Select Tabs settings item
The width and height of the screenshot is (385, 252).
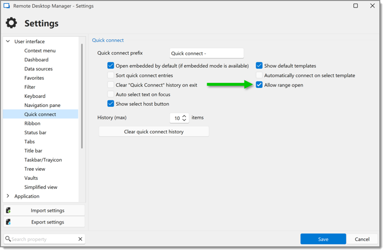pos(29,142)
